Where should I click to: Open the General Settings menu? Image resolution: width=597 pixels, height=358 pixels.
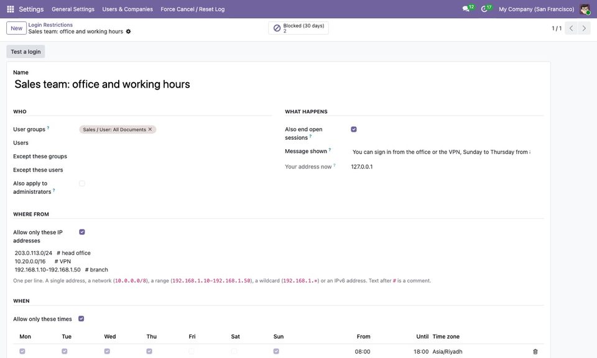(73, 9)
